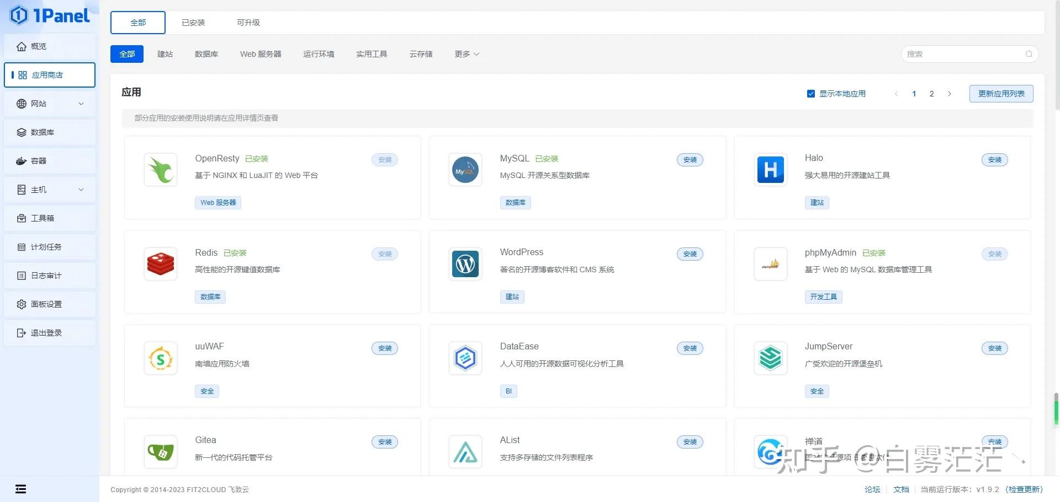The height and width of the screenshot is (502, 1060).
Task: Click the 开发工具 tag on phpMyAdmin
Action: pyautogui.click(x=823, y=297)
